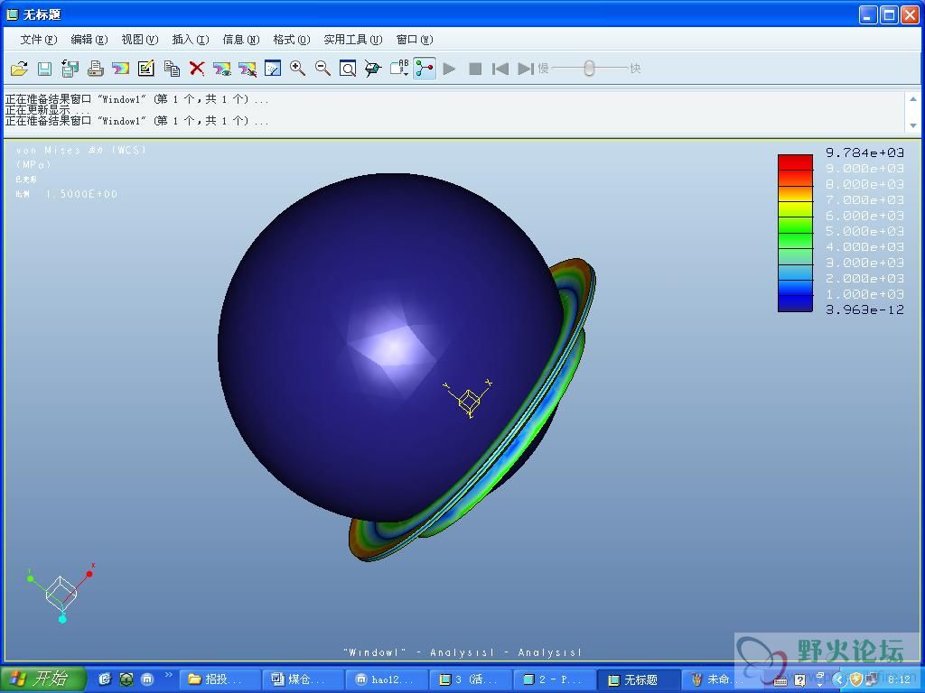Open the 格式(O) menu
925x693 pixels.
coord(292,40)
